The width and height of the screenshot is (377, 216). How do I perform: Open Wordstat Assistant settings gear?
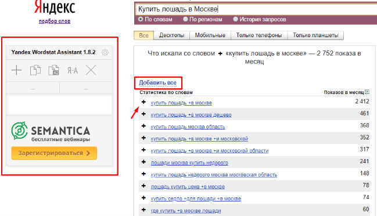[x=105, y=52]
